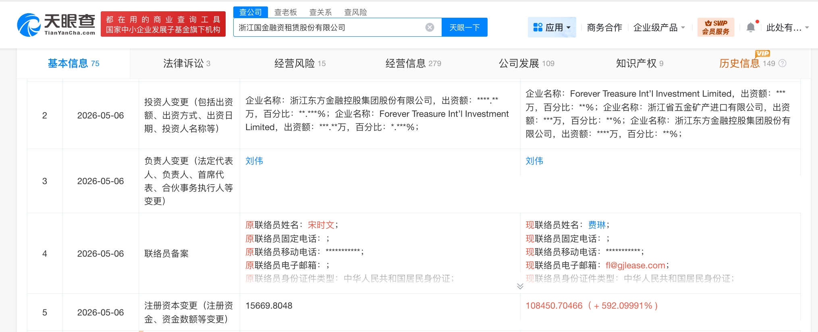
Task: Open the 经营风险 tab
Action: coord(300,63)
